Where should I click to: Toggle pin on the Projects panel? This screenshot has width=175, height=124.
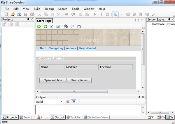(28, 19)
